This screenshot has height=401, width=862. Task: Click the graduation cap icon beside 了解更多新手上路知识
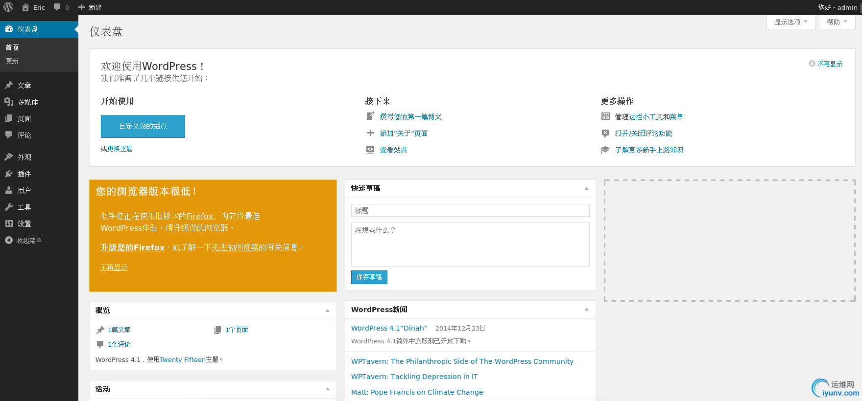point(605,150)
